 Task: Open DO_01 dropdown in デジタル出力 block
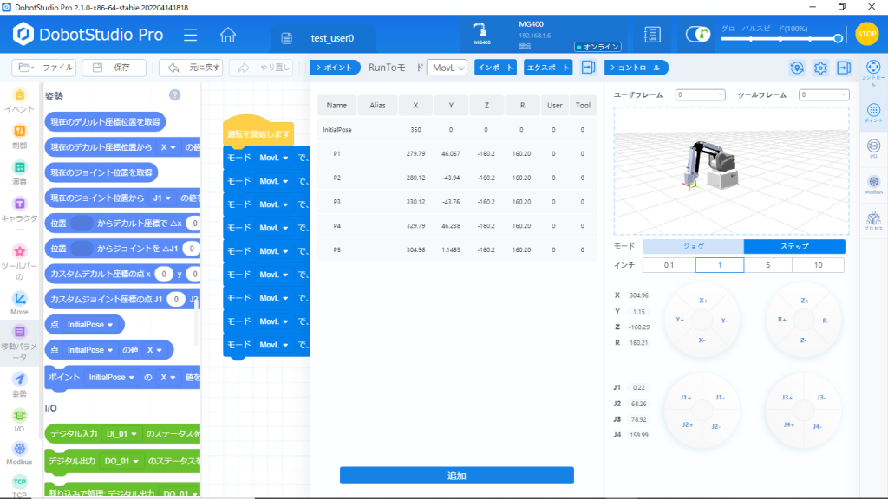pos(121,461)
